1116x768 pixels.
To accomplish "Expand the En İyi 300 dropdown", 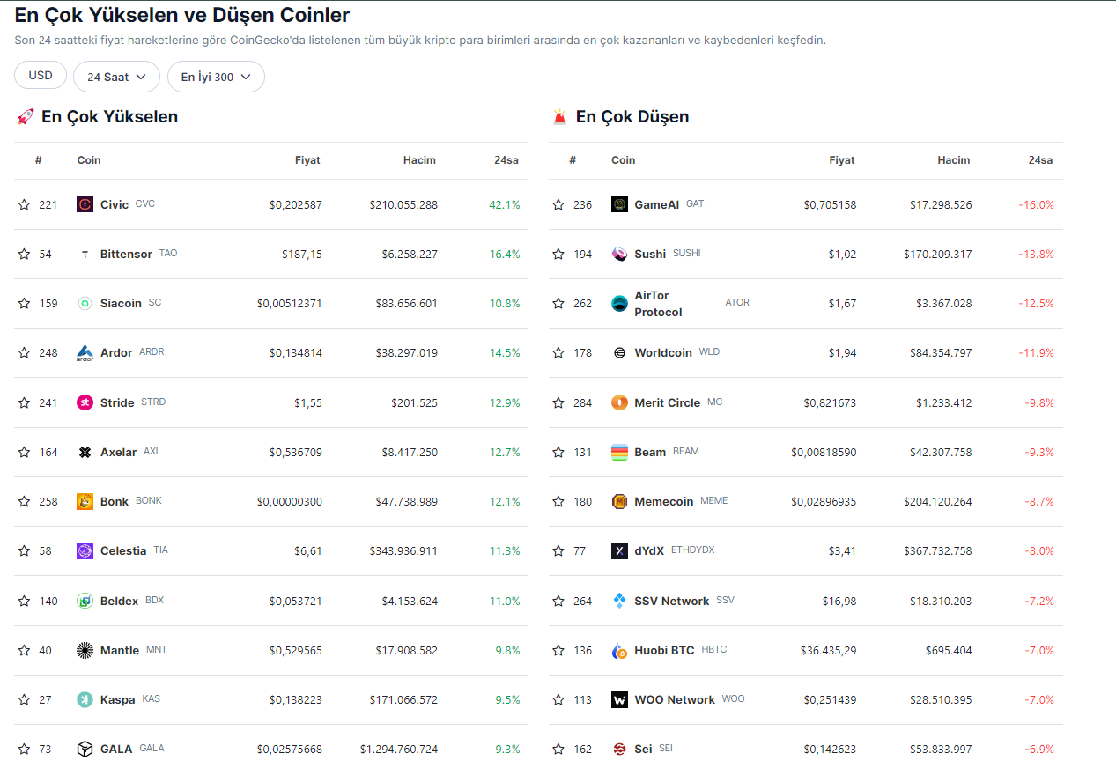I will [x=216, y=77].
